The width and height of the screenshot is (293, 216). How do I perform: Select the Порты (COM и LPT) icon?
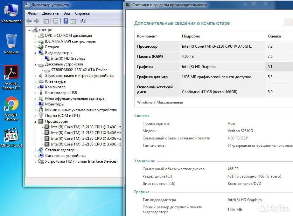pyautogui.click(x=41, y=116)
